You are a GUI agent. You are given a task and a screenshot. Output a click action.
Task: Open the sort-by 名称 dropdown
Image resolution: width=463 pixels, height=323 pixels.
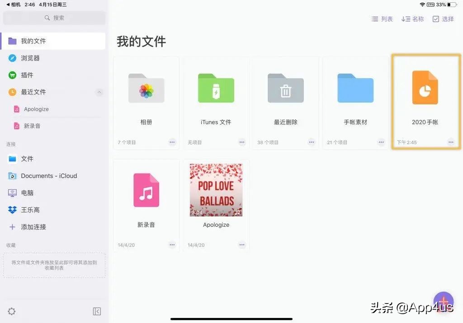point(412,19)
